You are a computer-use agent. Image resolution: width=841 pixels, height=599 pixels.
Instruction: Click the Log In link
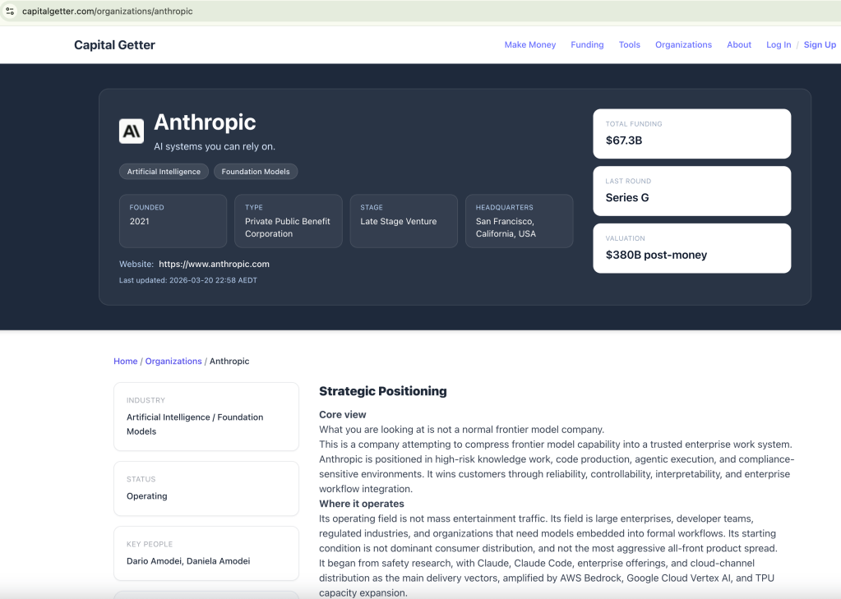[779, 45]
